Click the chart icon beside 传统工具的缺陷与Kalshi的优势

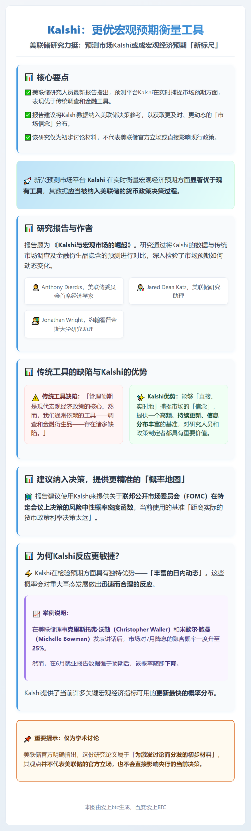[x=29, y=372]
